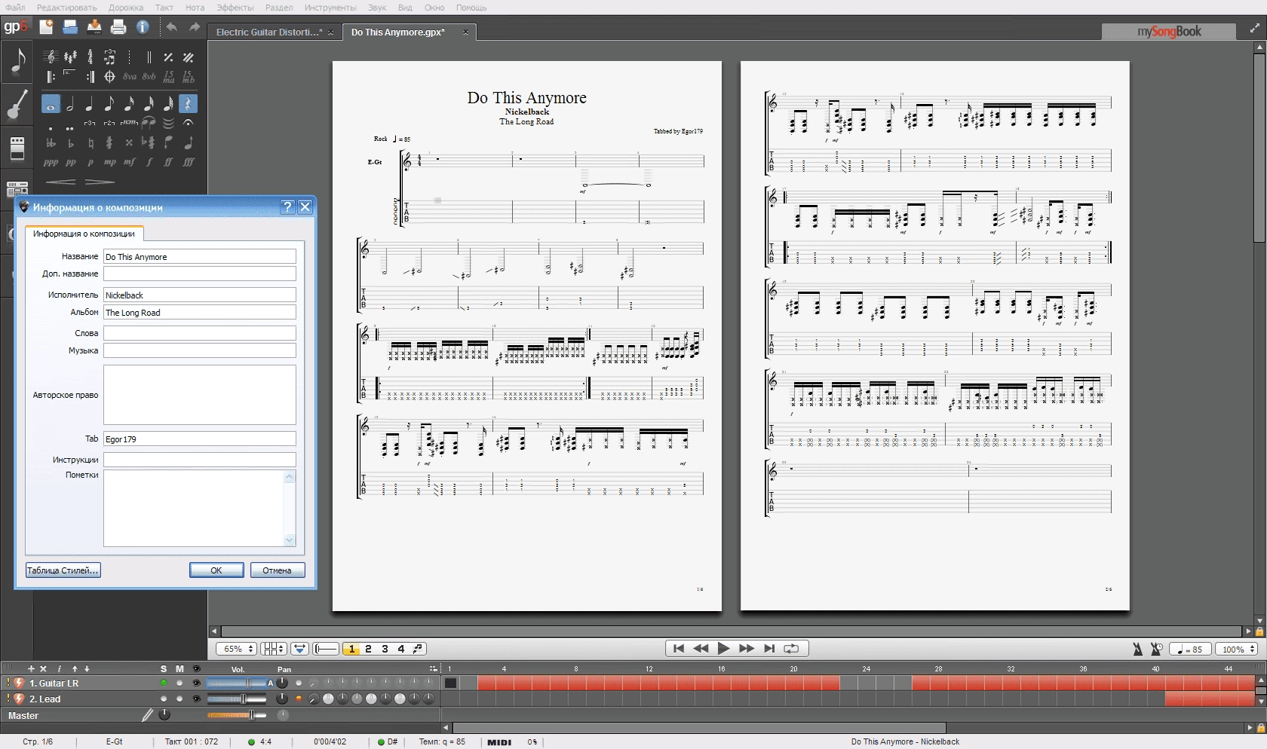Select the half note duration
Image resolution: width=1267 pixels, height=749 pixels.
coord(70,104)
